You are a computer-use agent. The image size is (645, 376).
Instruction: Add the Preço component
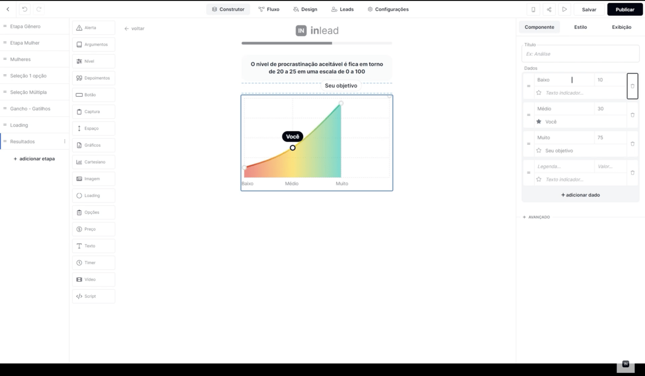tap(93, 229)
